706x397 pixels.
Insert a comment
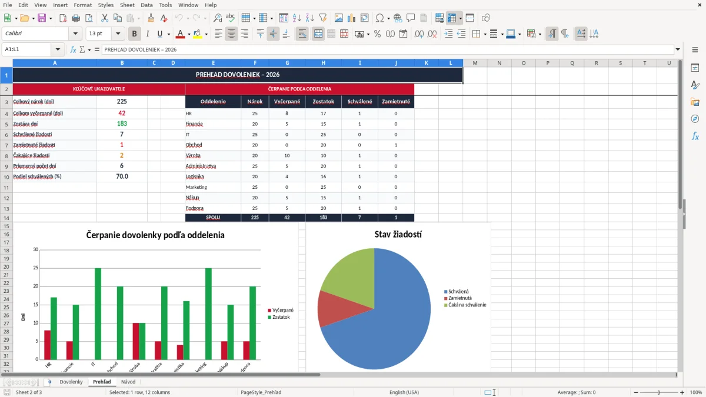click(x=411, y=18)
